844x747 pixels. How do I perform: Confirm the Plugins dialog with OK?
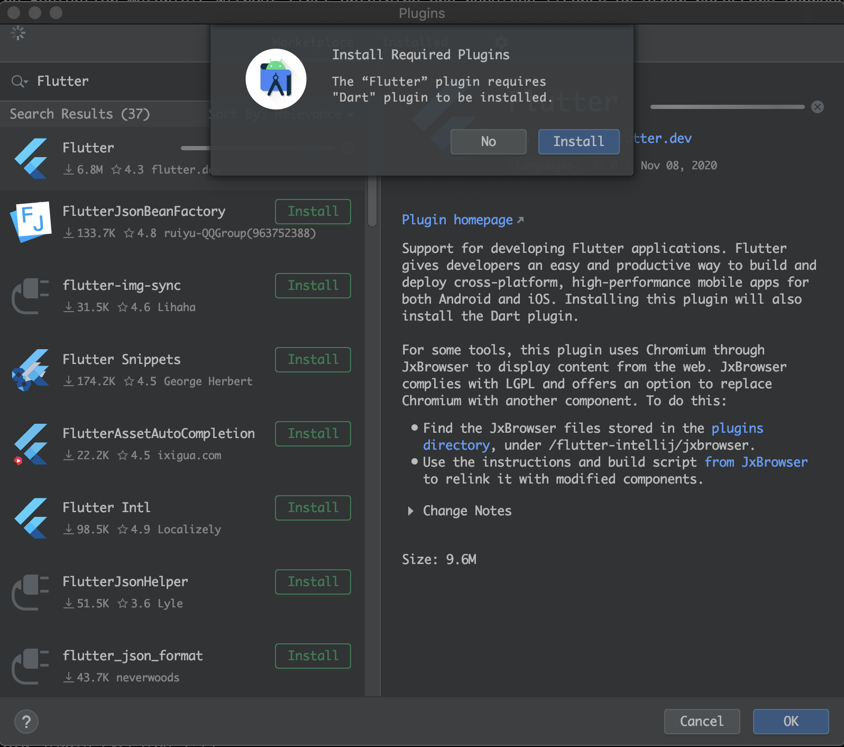[x=791, y=722]
